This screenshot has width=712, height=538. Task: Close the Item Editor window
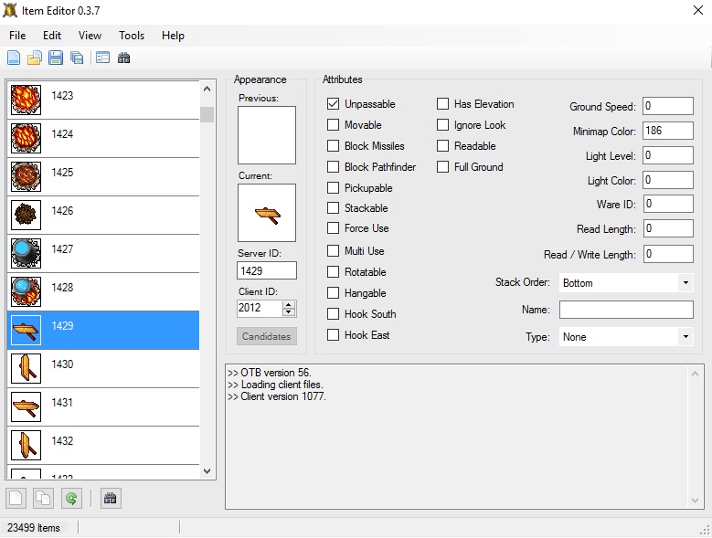click(x=698, y=10)
